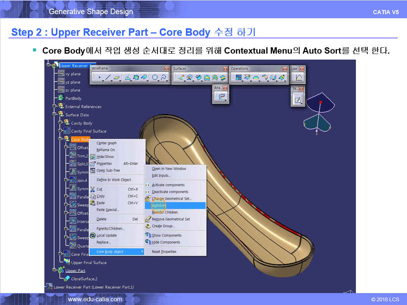Expand the Cavity Body tree node
This screenshot has height=305, width=407.
(60, 123)
